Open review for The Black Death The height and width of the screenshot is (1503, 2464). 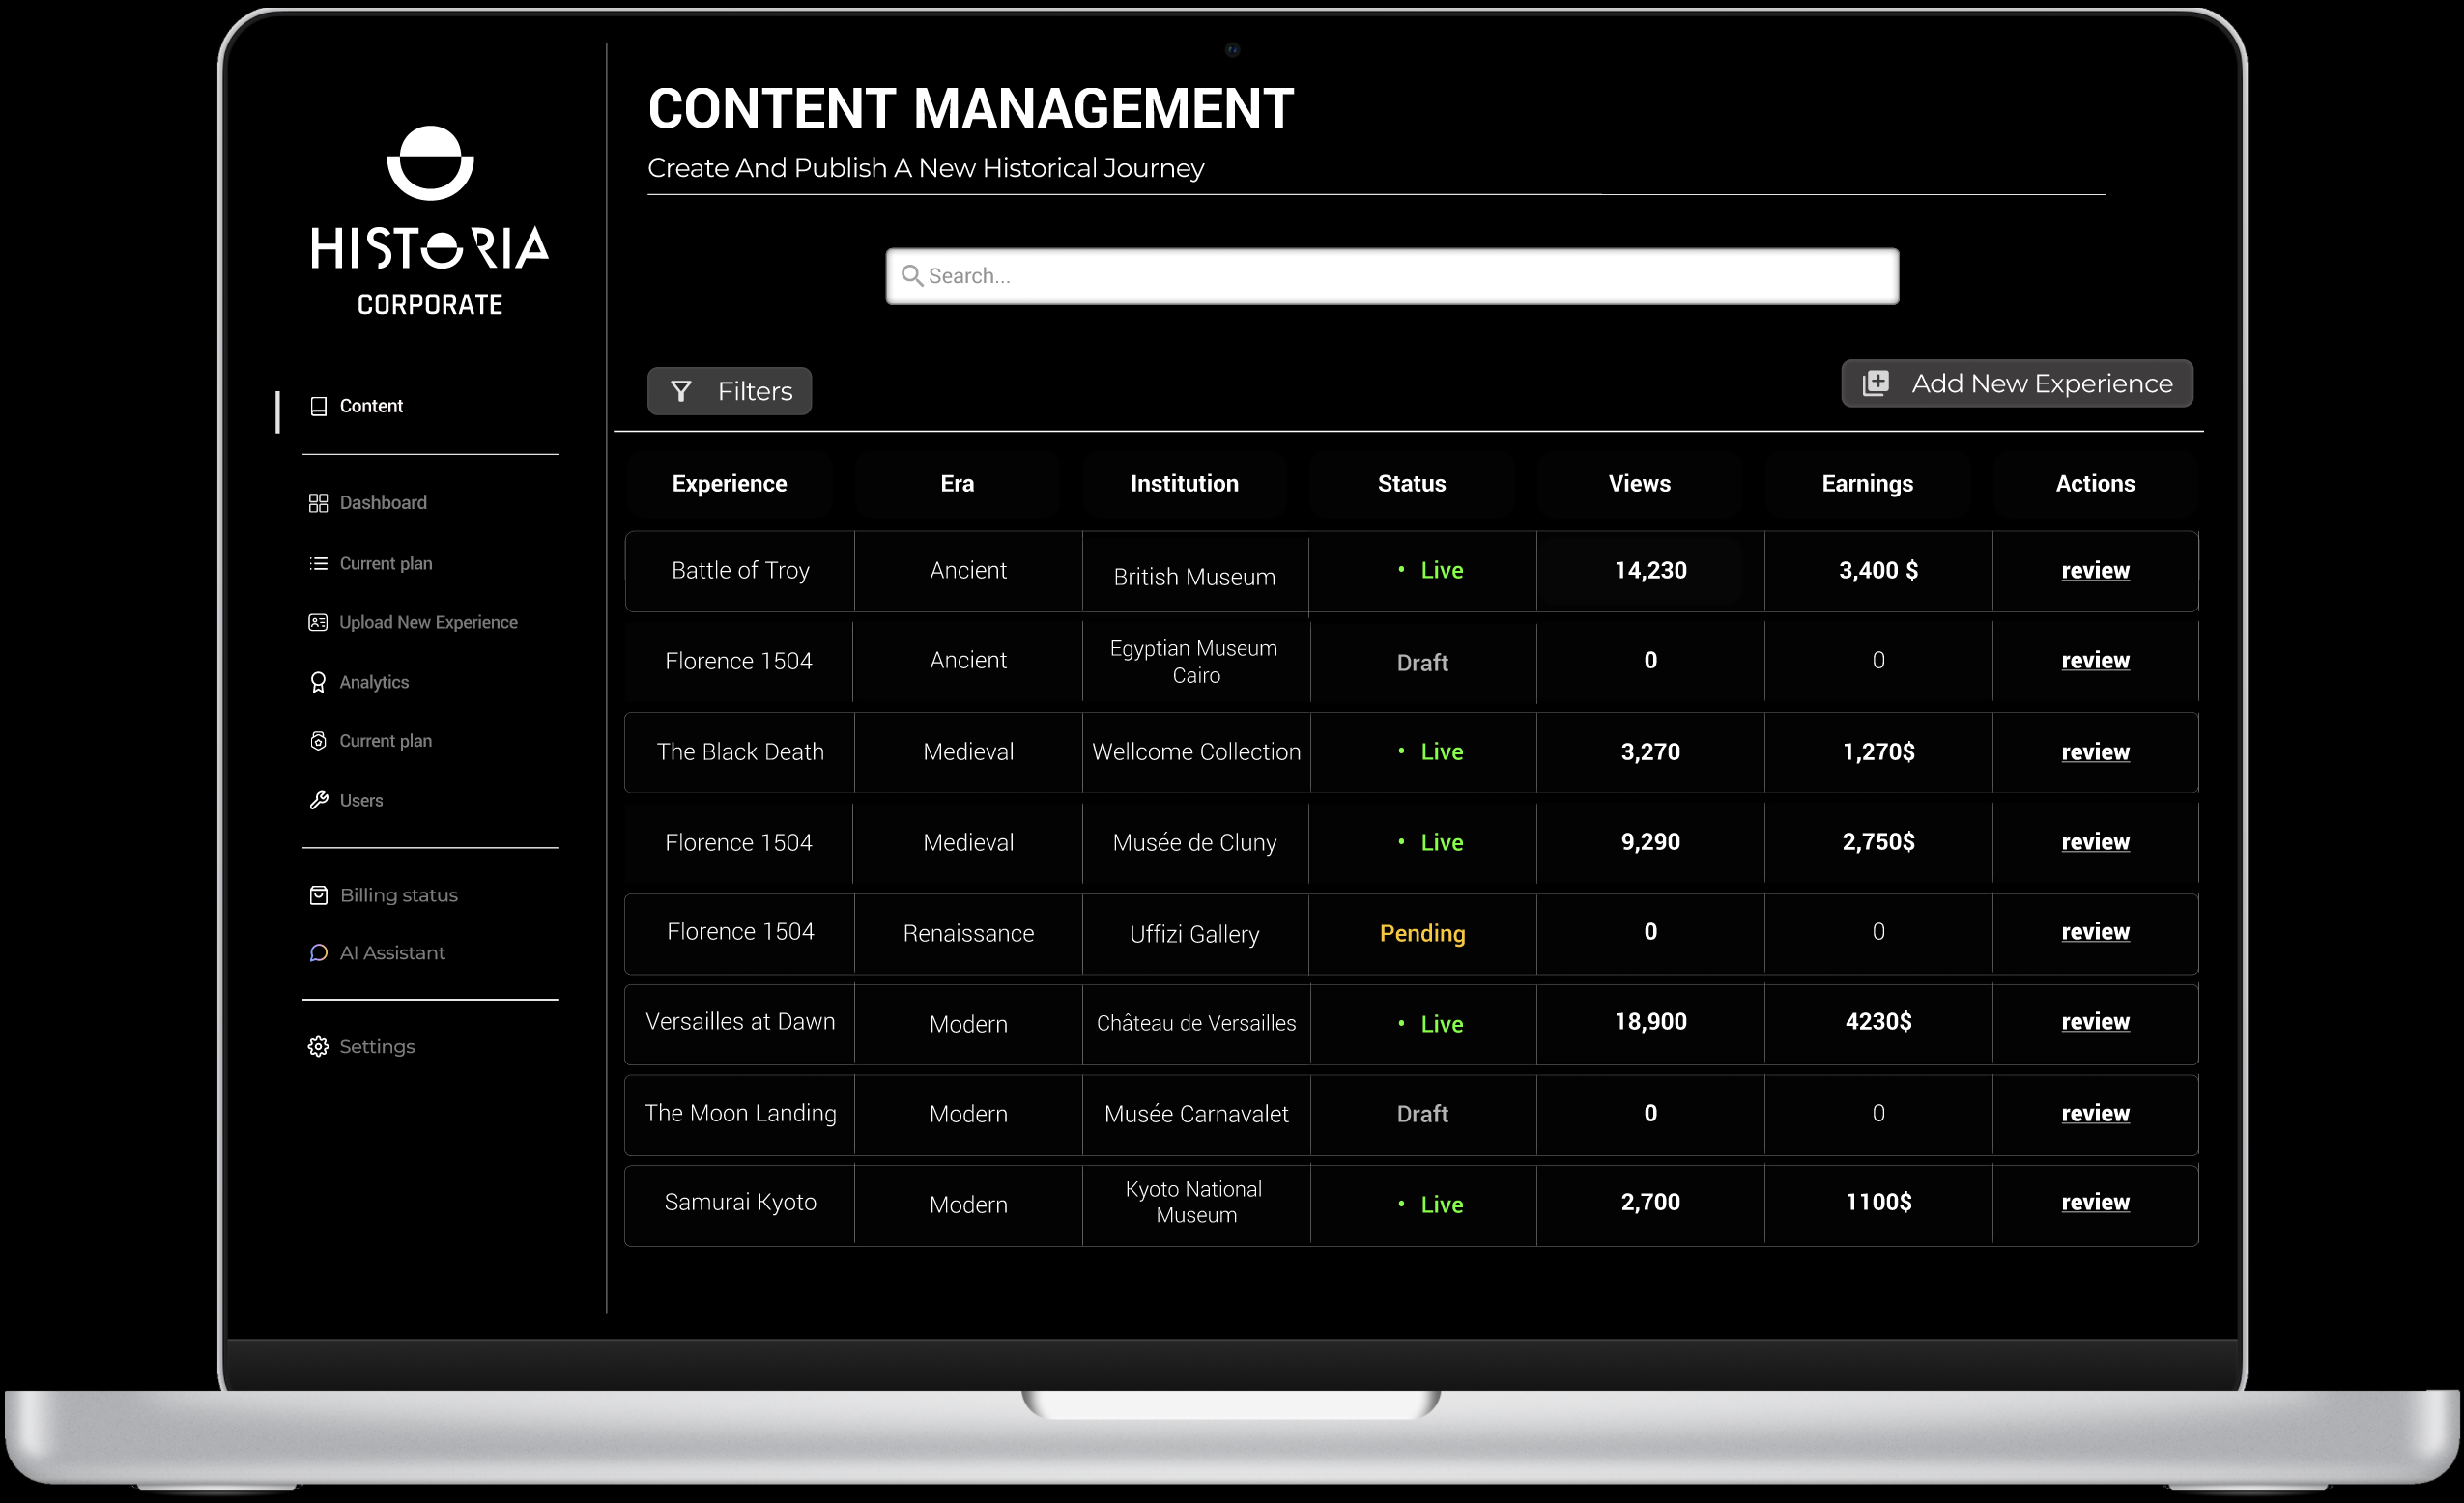click(x=2094, y=751)
